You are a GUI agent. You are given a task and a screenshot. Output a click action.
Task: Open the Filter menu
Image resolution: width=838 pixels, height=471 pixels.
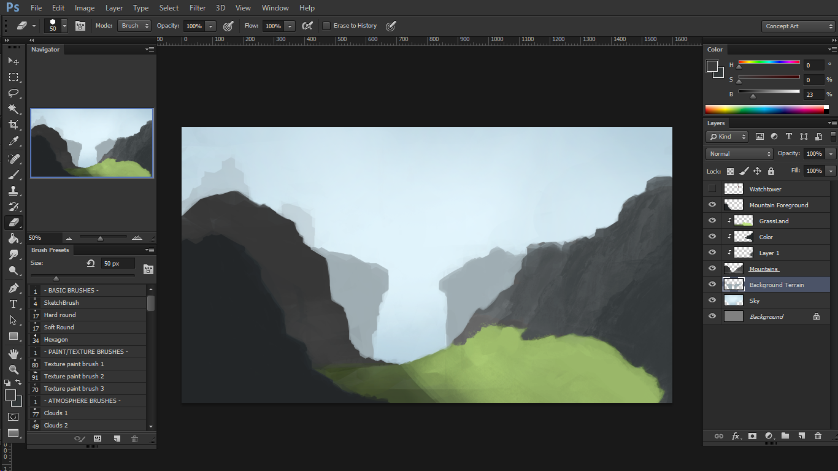click(198, 8)
